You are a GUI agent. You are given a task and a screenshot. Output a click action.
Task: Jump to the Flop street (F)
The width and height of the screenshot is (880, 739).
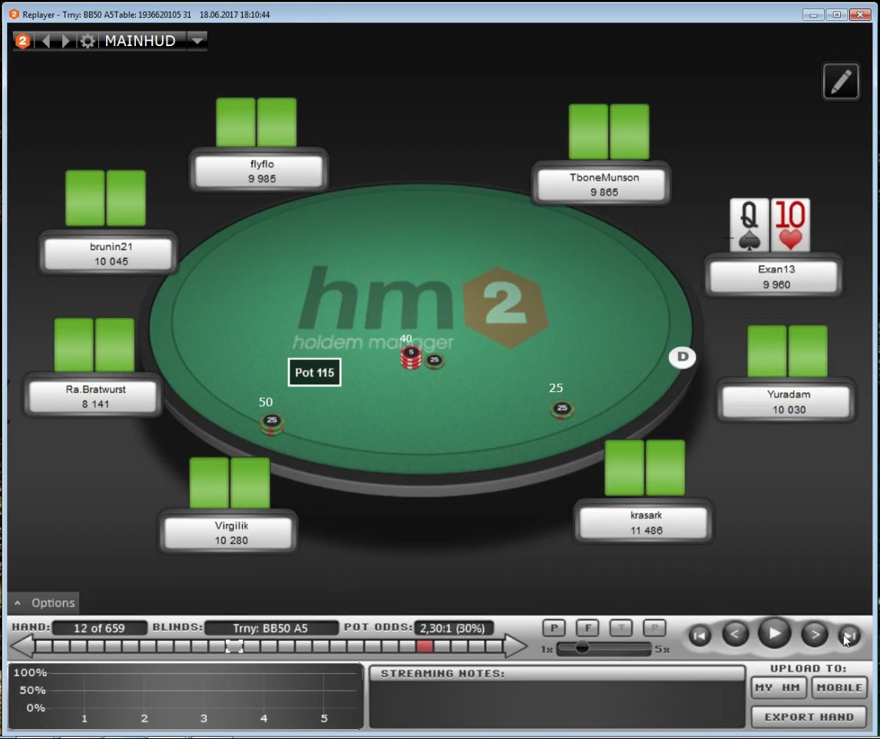click(x=587, y=628)
